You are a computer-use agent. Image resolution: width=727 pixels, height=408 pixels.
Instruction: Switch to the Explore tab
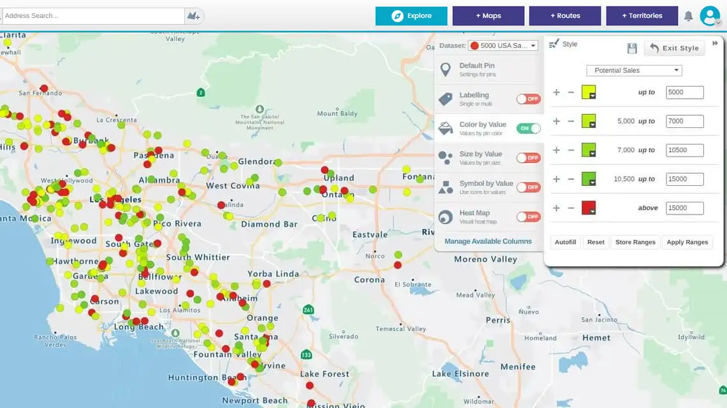click(x=411, y=15)
